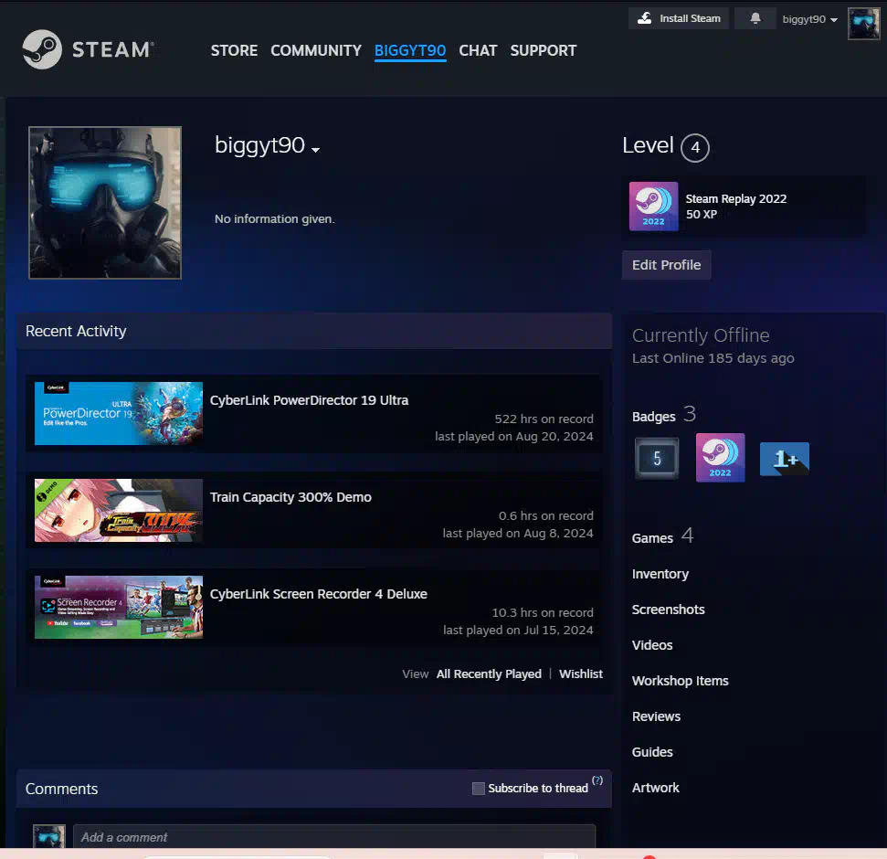Click the Install Steam button

[678, 18]
